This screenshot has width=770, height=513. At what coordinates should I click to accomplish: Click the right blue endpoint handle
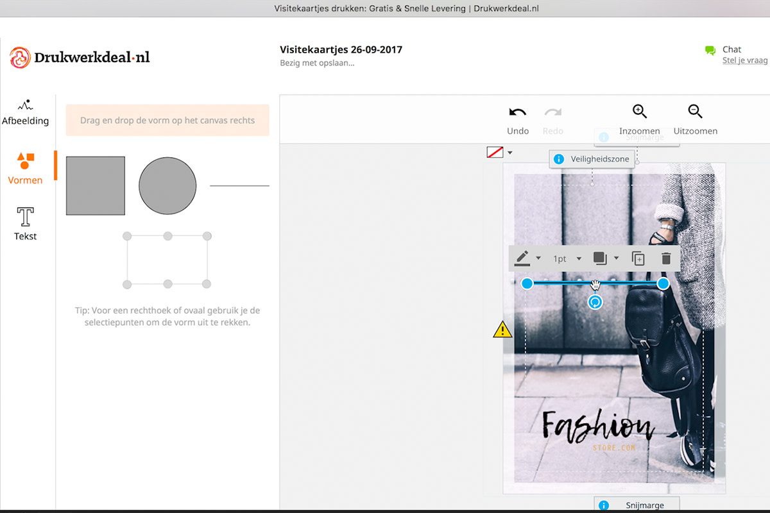663,283
